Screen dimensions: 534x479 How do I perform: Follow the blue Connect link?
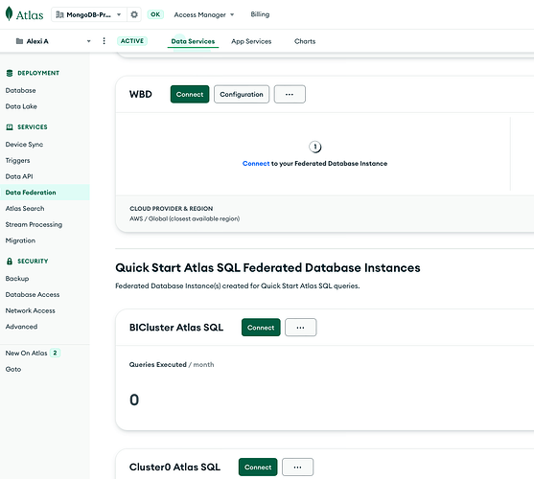256,163
